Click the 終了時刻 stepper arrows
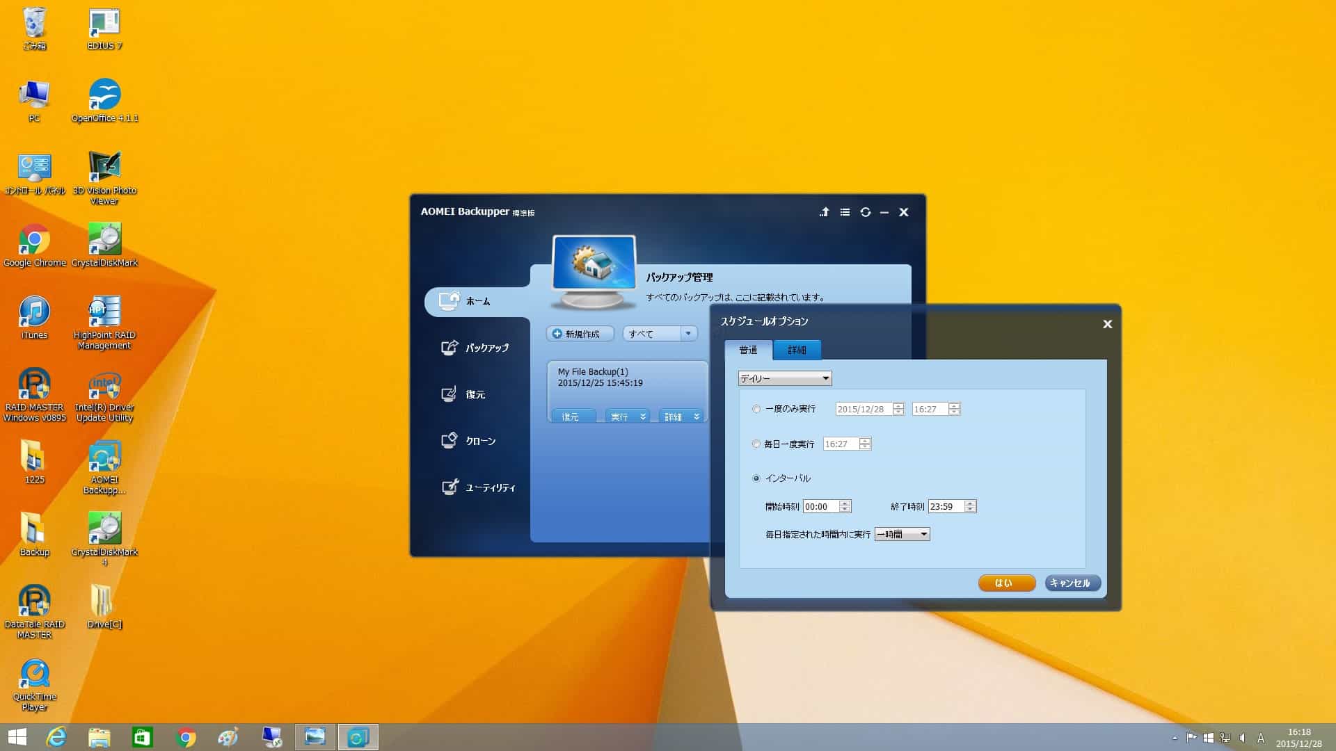Image resolution: width=1336 pixels, height=751 pixels. pyautogui.click(x=971, y=506)
